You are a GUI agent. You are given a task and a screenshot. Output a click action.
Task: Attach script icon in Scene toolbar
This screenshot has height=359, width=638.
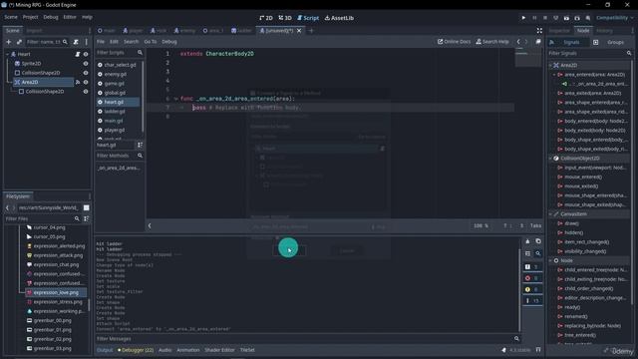coord(76,42)
